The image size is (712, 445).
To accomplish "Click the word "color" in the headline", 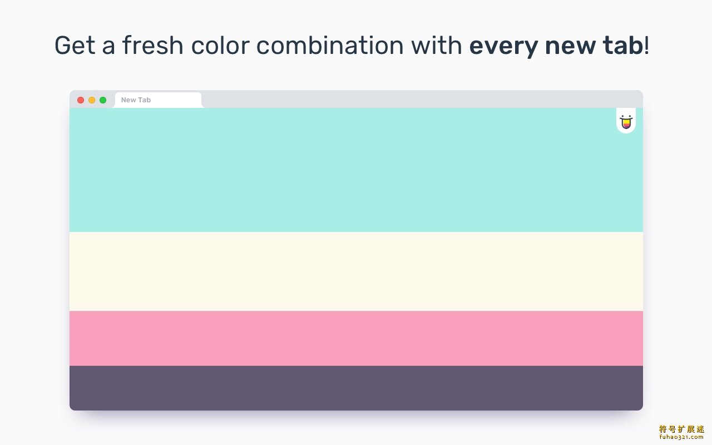I will coord(220,46).
